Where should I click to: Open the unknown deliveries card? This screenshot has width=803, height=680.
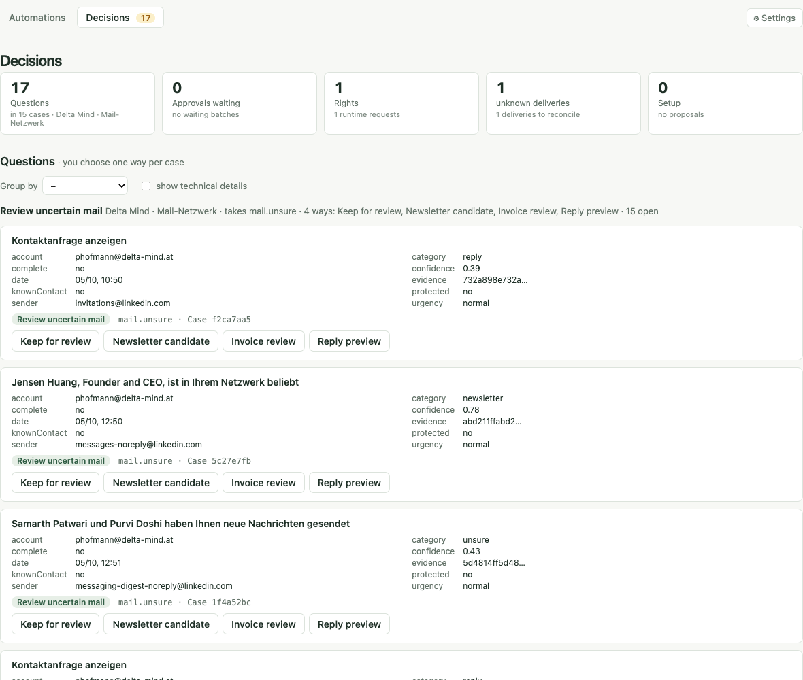click(x=563, y=103)
